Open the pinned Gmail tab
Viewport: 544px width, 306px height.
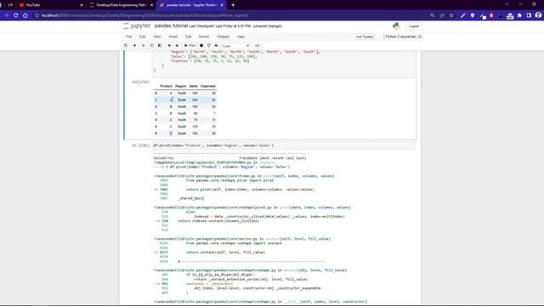[10, 5]
